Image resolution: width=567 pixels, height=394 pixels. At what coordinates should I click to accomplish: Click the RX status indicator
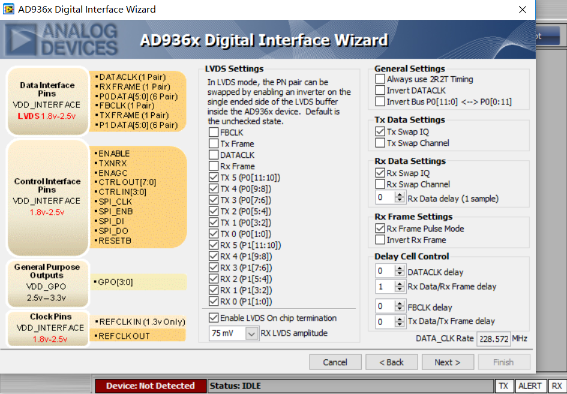tap(557, 386)
